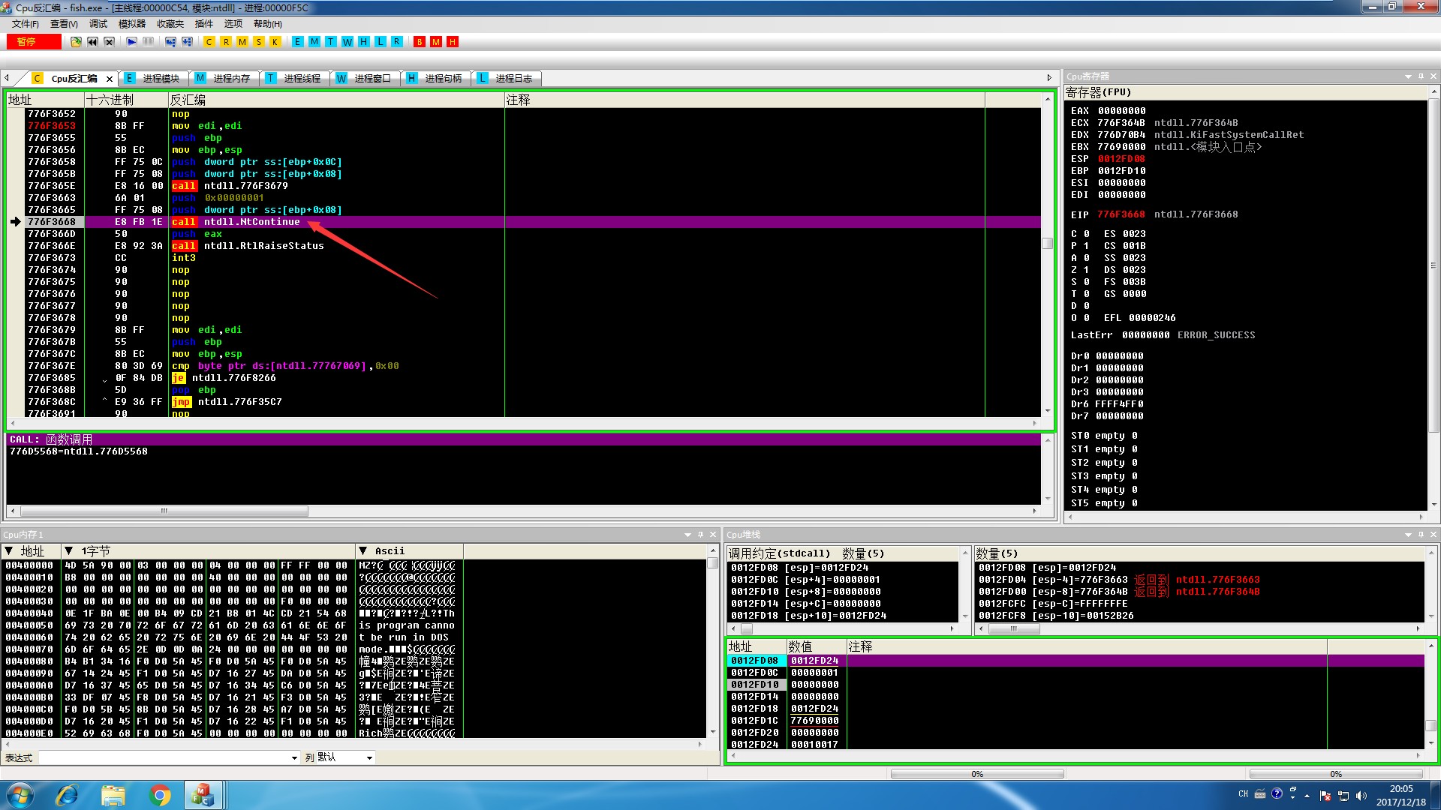Viewport: 1441px width, 810px height.
Task: Open the 文件(F) menu
Action: pos(25,24)
